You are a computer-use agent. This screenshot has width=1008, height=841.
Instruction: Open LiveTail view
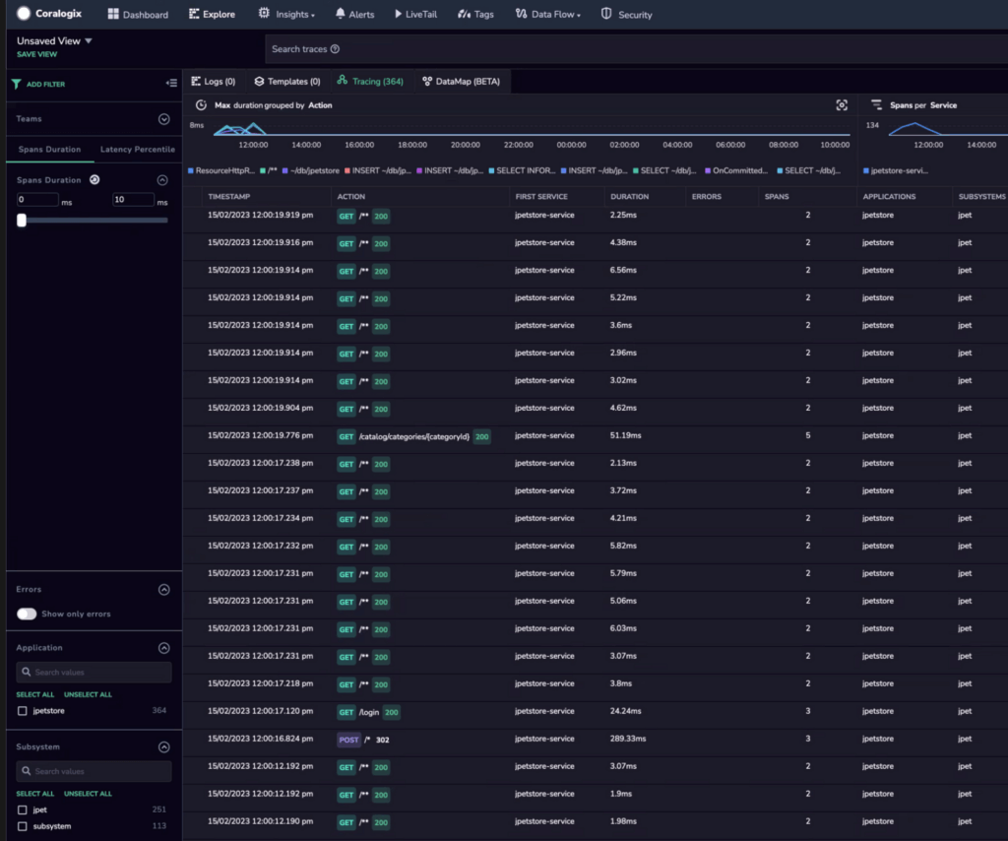tap(416, 14)
